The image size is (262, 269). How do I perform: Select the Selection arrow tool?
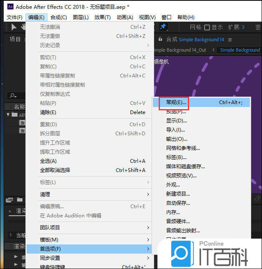click(x=14, y=27)
